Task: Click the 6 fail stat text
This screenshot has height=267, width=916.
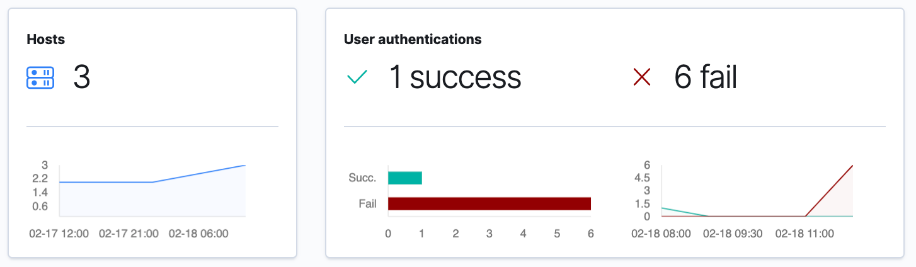Action: (706, 78)
